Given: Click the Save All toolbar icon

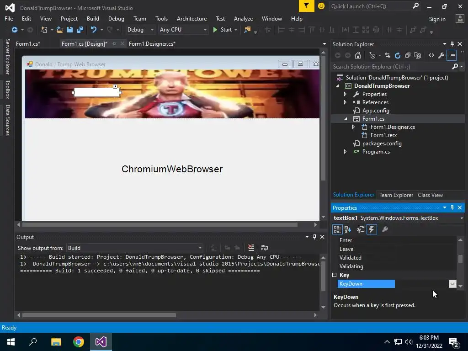Looking at the screenshot, I should [x=80, y=30].
